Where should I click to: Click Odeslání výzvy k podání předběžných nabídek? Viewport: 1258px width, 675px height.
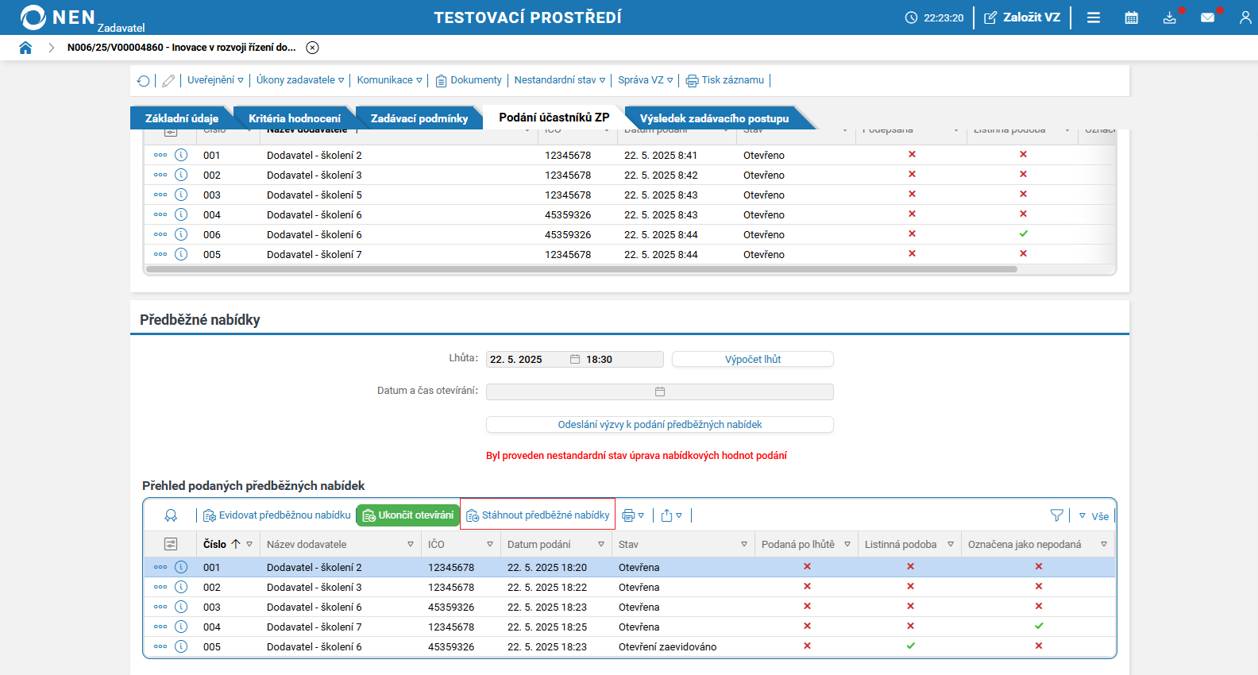pos(660,425)
